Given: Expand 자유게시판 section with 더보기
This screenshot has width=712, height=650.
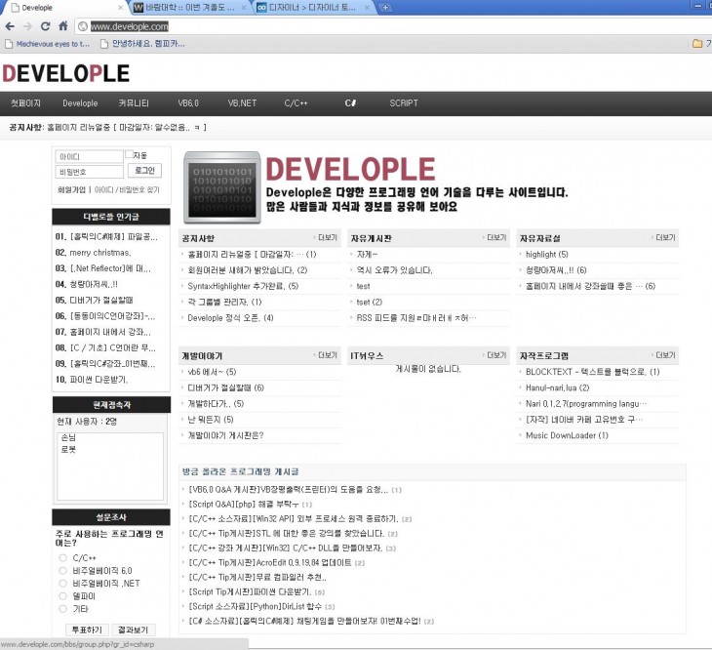Looking at the screenshot, I should tap(495, 238).
